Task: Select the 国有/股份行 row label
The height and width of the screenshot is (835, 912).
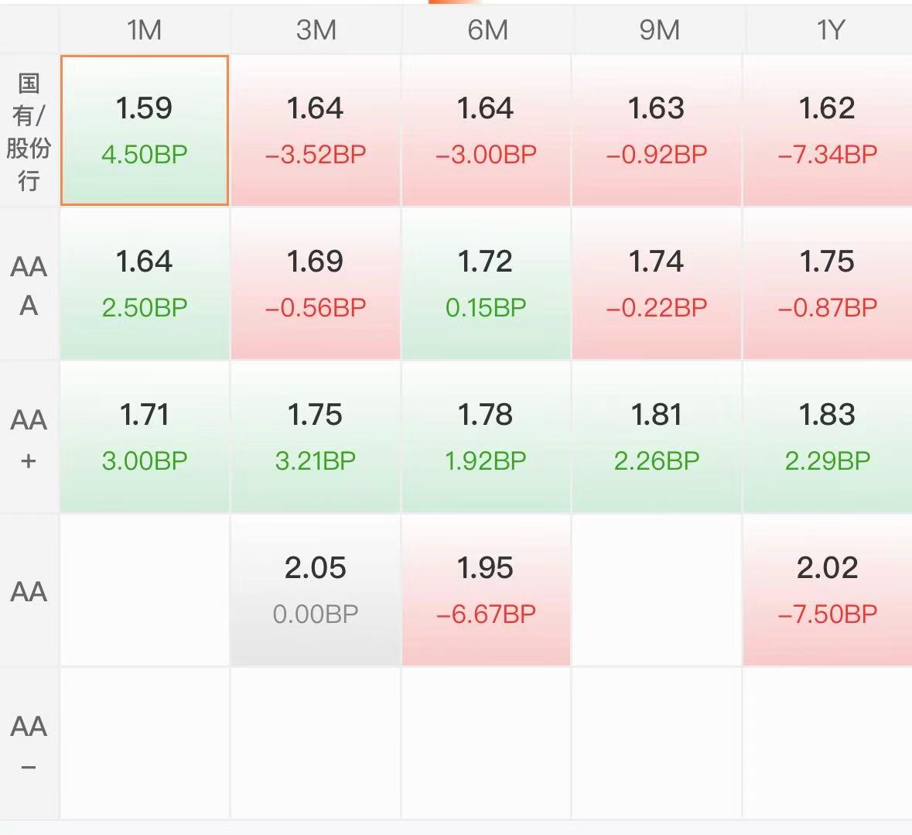Action: click(29, 132)
